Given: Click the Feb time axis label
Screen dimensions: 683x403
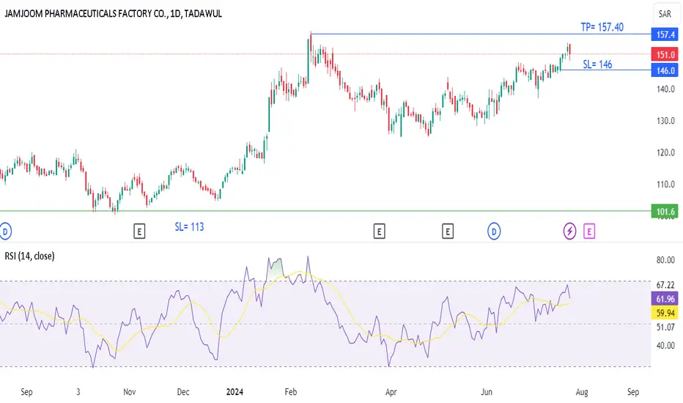Looking at the screenshot, I should [290, 392].
